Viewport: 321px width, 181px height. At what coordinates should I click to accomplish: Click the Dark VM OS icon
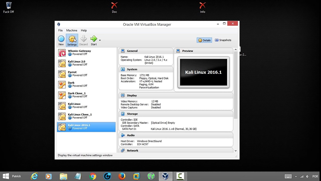click(62, 84)
